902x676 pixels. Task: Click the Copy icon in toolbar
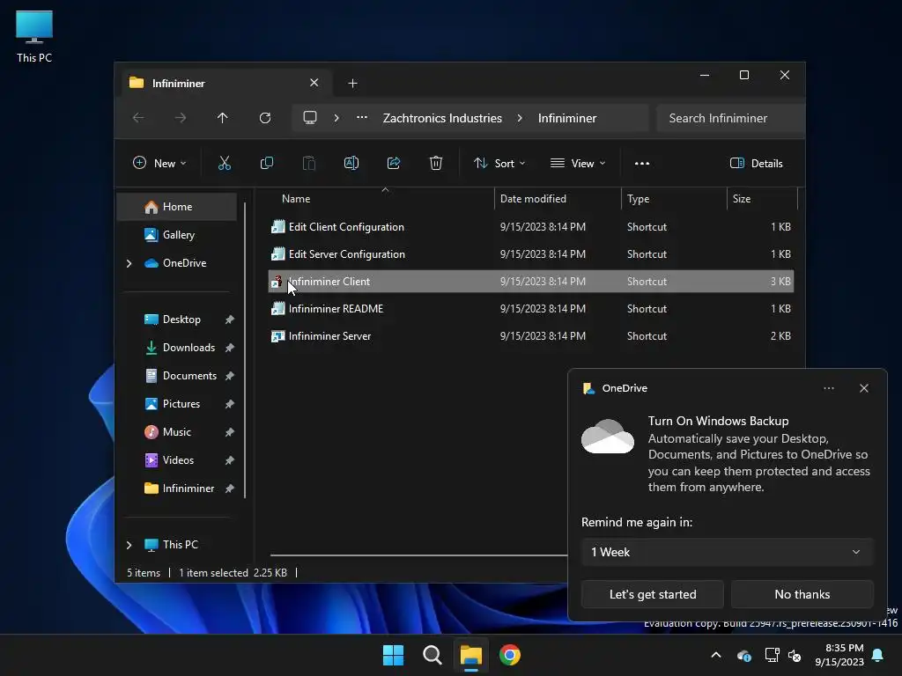coord(266,163)
